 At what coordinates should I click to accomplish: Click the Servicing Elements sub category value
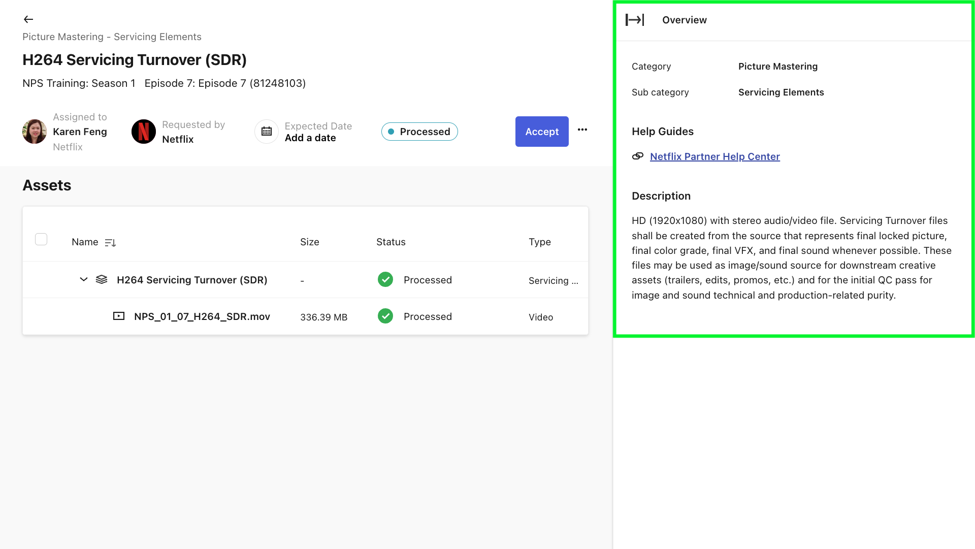coord(781,92)
